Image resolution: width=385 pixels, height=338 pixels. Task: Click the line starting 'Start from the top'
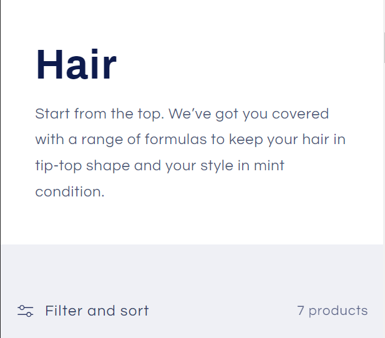(x=182, y=114)
